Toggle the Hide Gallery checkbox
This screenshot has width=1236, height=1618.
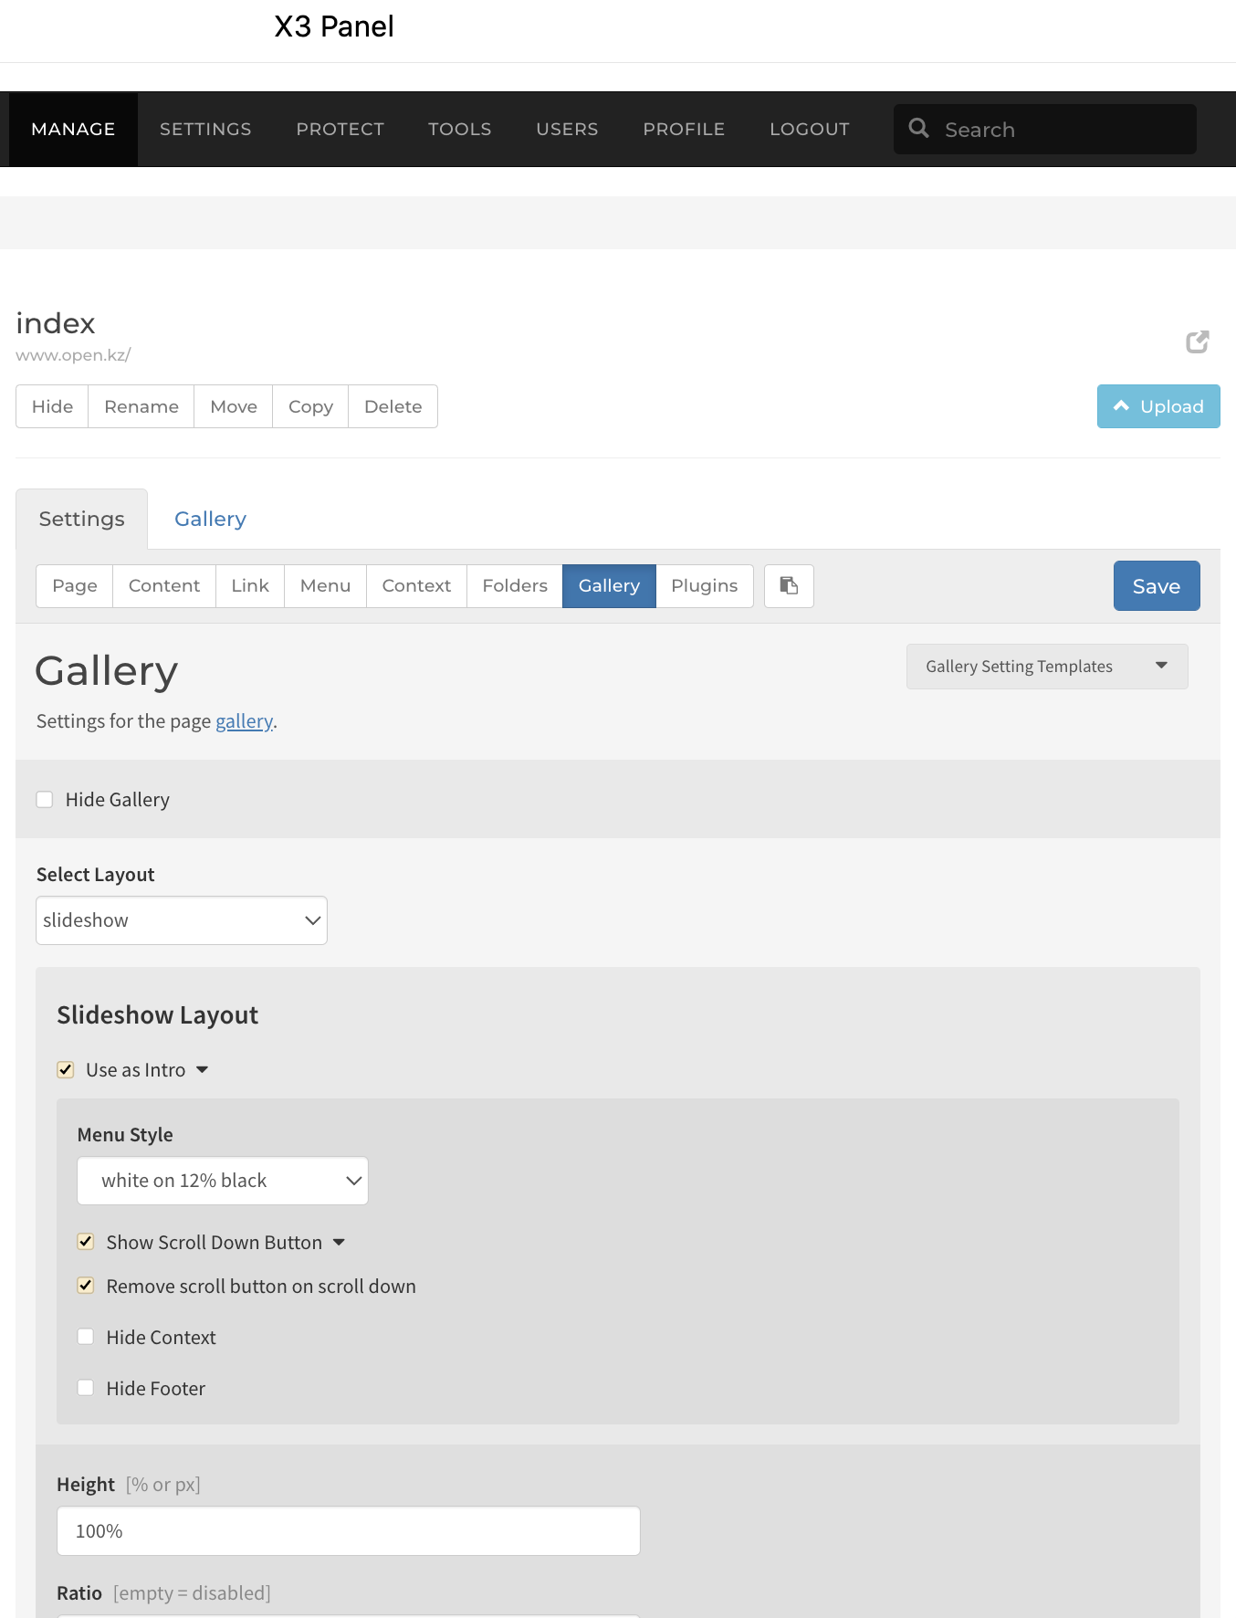point(45,800)
